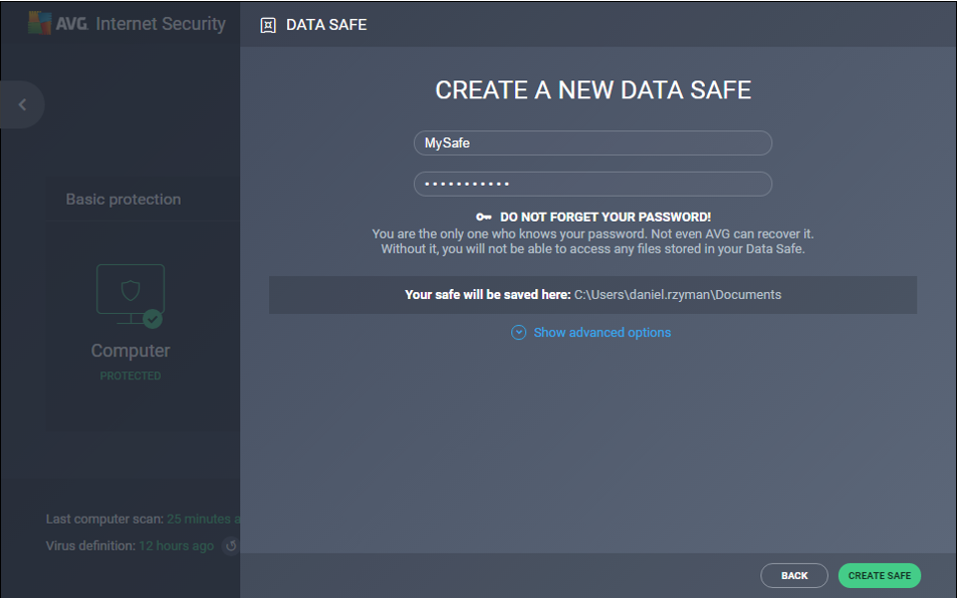Click the CREATE SAFE button
Viewport: 957px width, 598px height.
(x=880, y=575)
